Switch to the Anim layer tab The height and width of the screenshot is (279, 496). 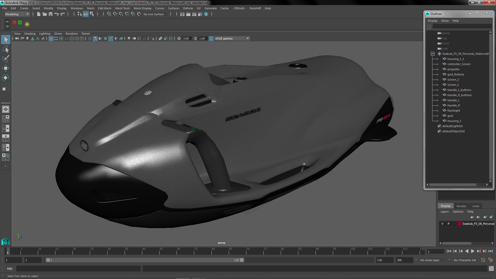[476, 206]
